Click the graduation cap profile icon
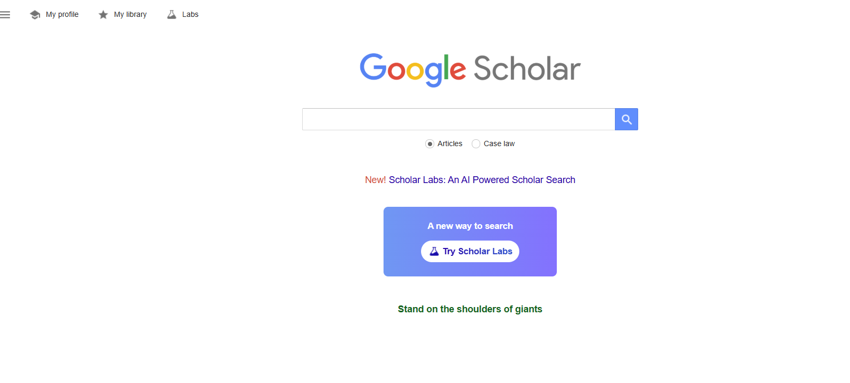Viewport: 850px width, 383px height. pyautogui.click(x=35, y=15)
